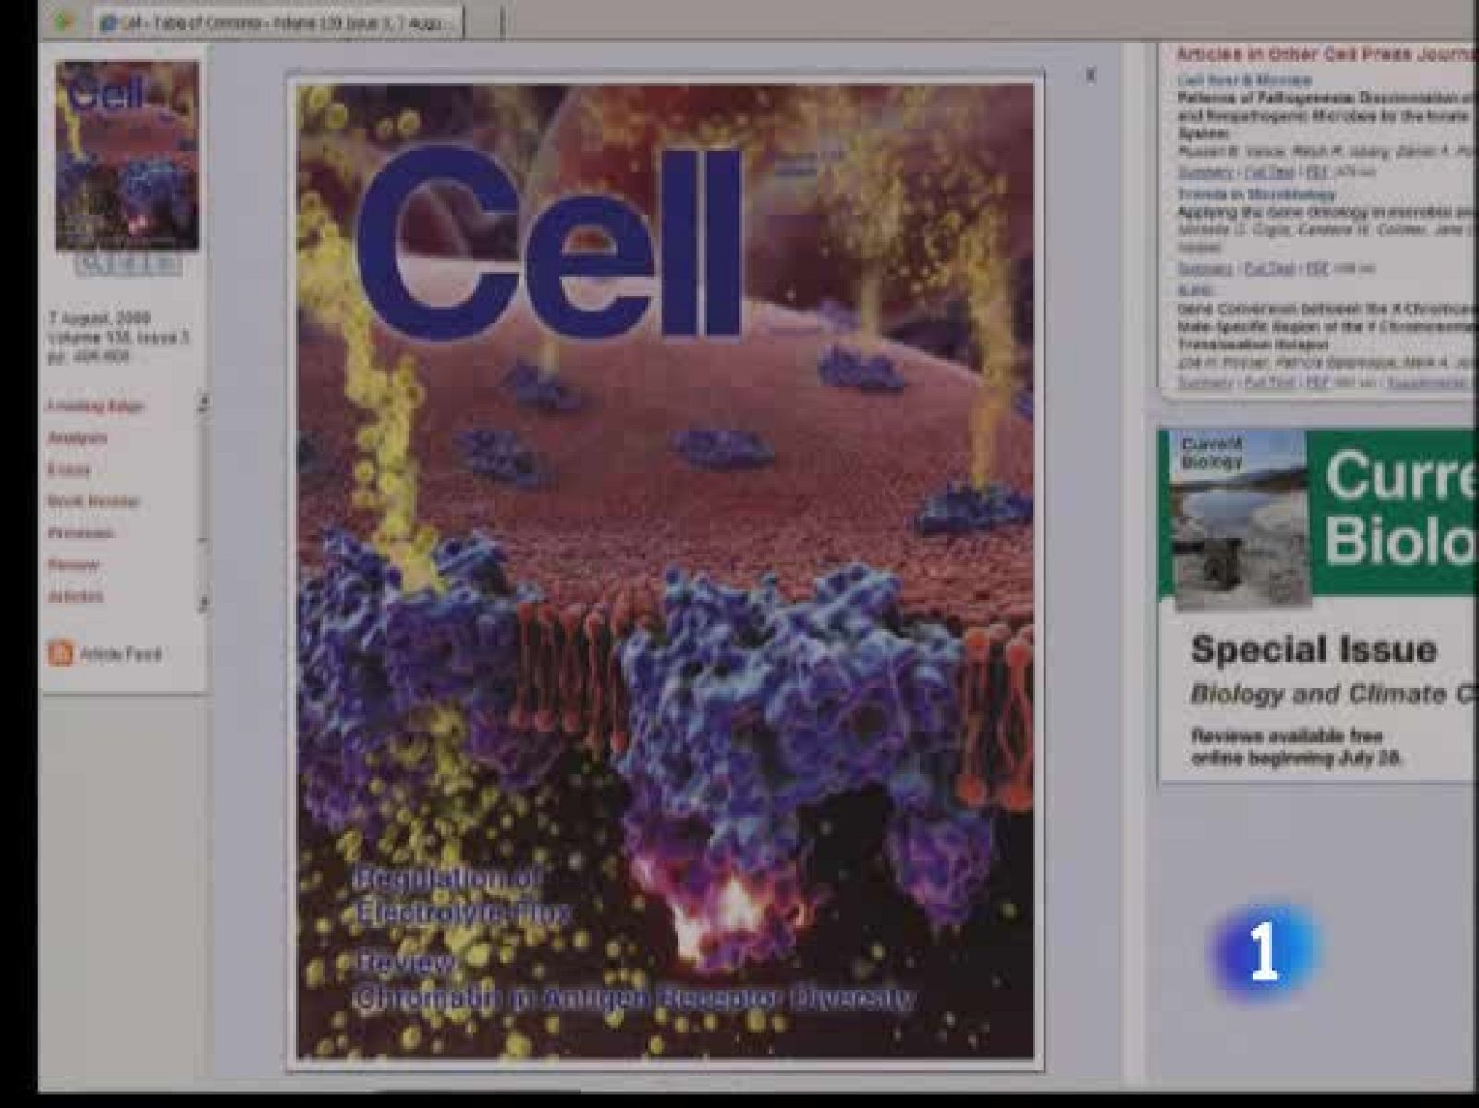
Task: Open the small Cell cover thumbnail in sidebar
Action: point(127,156)
